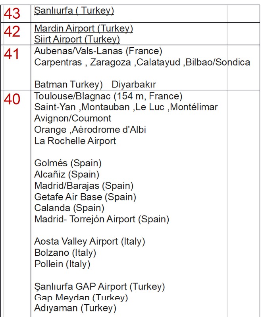Click the Madrid- Torrejón Airport (Spain) line
The image size is (262, 317).
(102, 219)
